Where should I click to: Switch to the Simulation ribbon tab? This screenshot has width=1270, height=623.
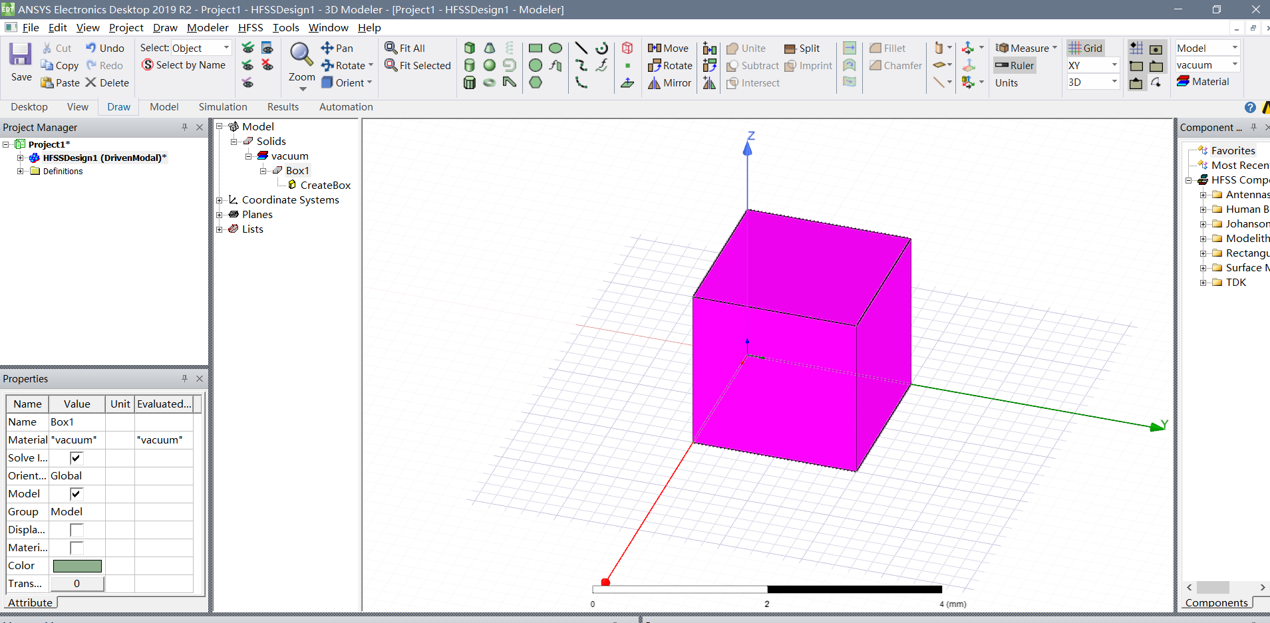pos(222,106)
